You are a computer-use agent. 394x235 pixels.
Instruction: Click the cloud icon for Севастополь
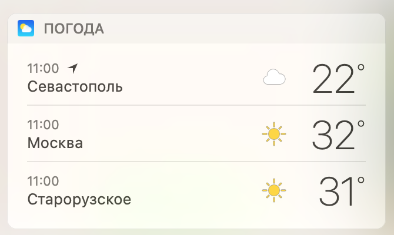click(274, 78)
